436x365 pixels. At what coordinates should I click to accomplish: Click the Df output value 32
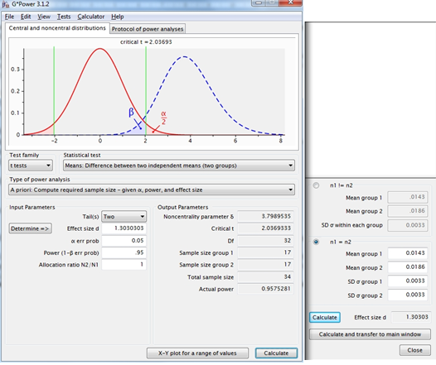[x=265, y=240]
